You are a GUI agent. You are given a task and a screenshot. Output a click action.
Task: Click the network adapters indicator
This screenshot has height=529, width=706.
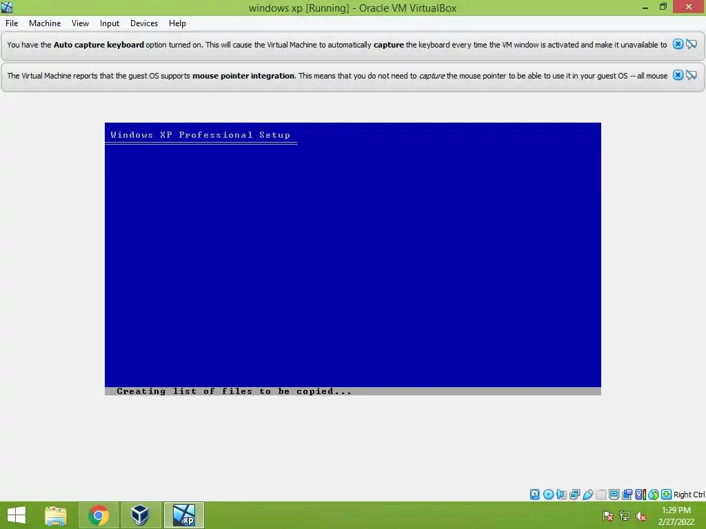click(x=574, y=495)
